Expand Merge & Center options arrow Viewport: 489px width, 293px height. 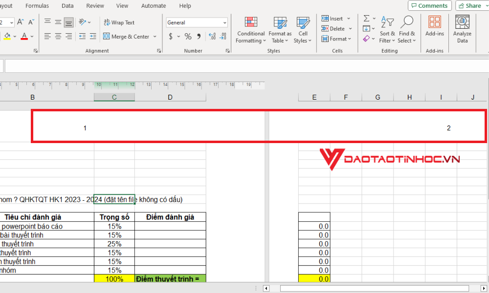155,37
